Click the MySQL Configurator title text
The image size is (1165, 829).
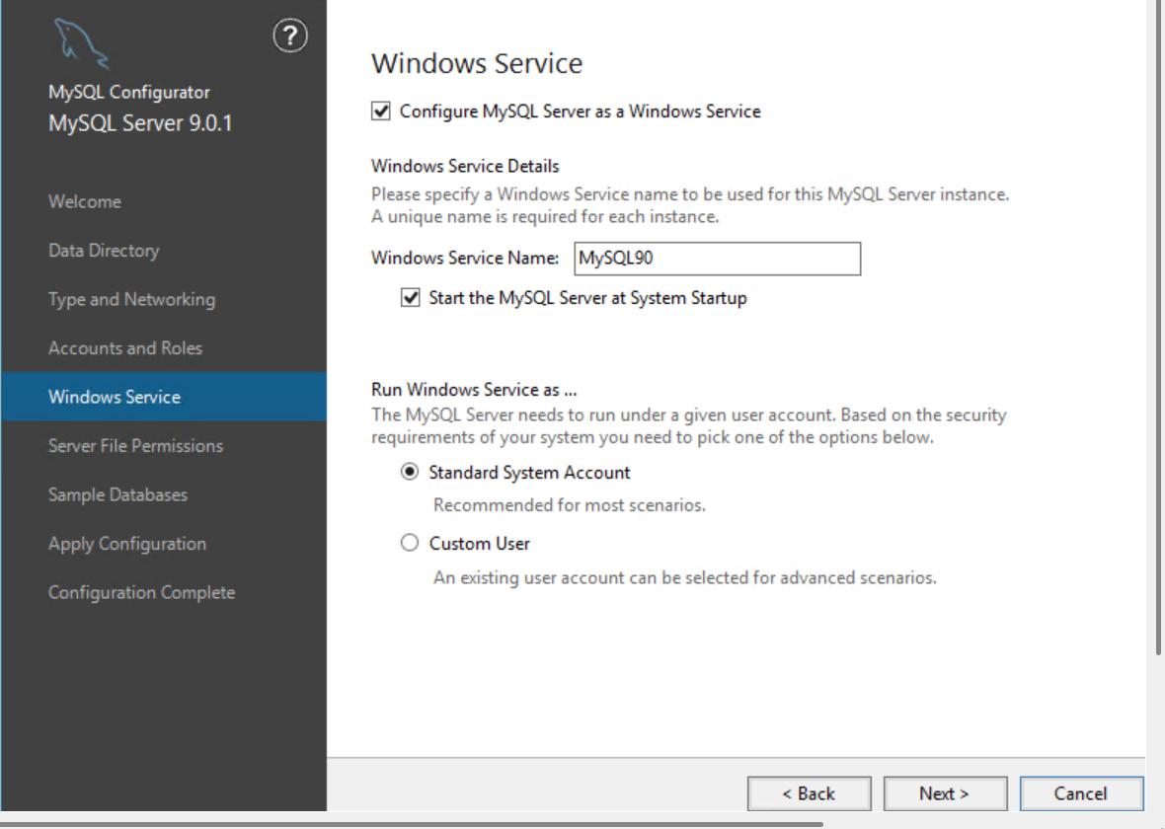[129, 92]
